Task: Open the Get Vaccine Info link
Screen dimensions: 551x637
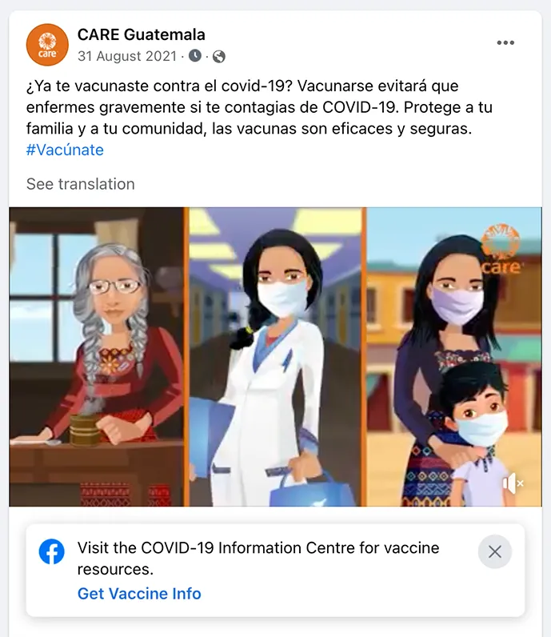Action: (x=139, y=594)
